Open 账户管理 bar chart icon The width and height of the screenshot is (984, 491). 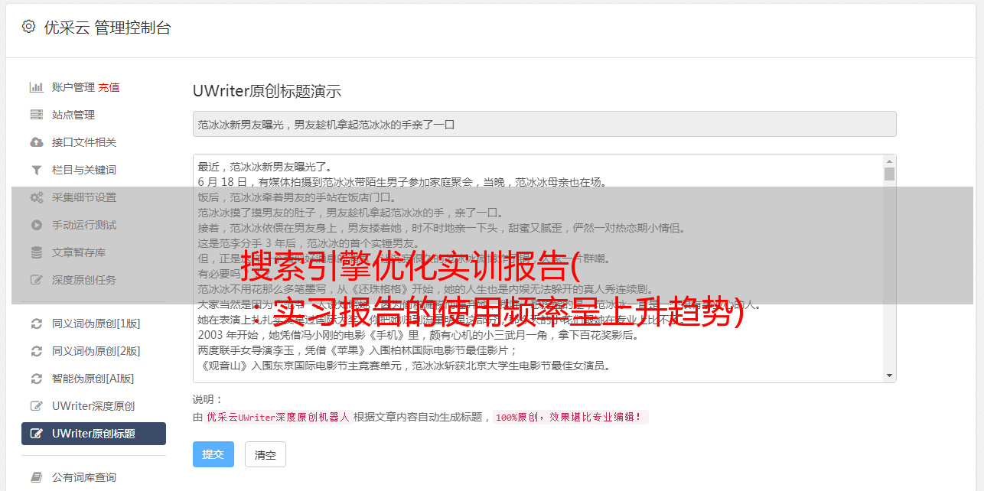pos(36,87)
